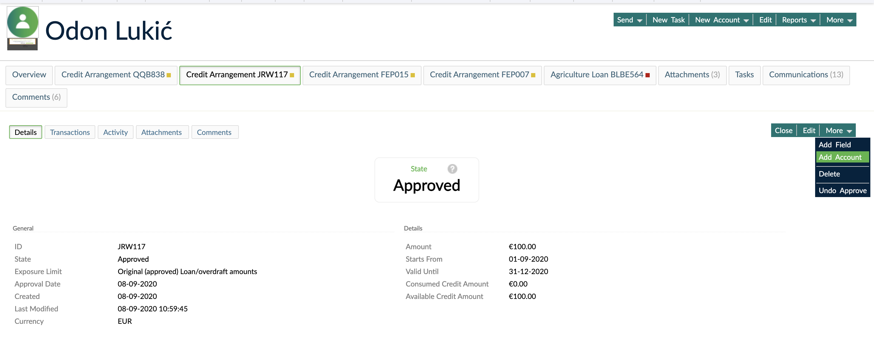Select the Overview tab
874x342 pixels.
(x=29, y=75)
